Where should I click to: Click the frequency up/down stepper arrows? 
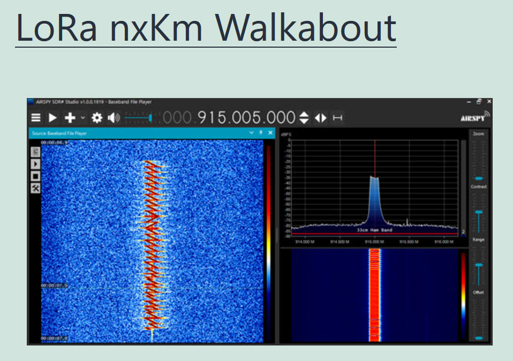(x=304, y=118)
